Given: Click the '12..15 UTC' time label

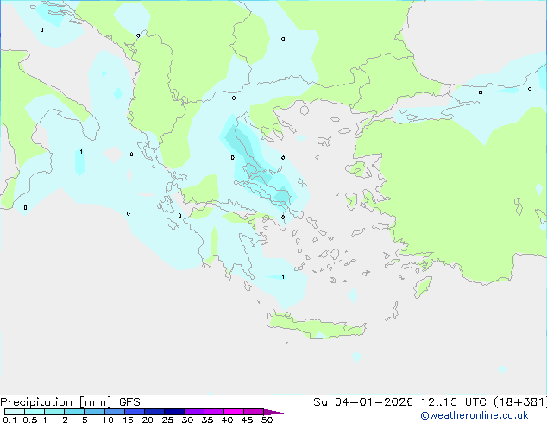Looking at the screenshot, I should (x=454, y=402).
